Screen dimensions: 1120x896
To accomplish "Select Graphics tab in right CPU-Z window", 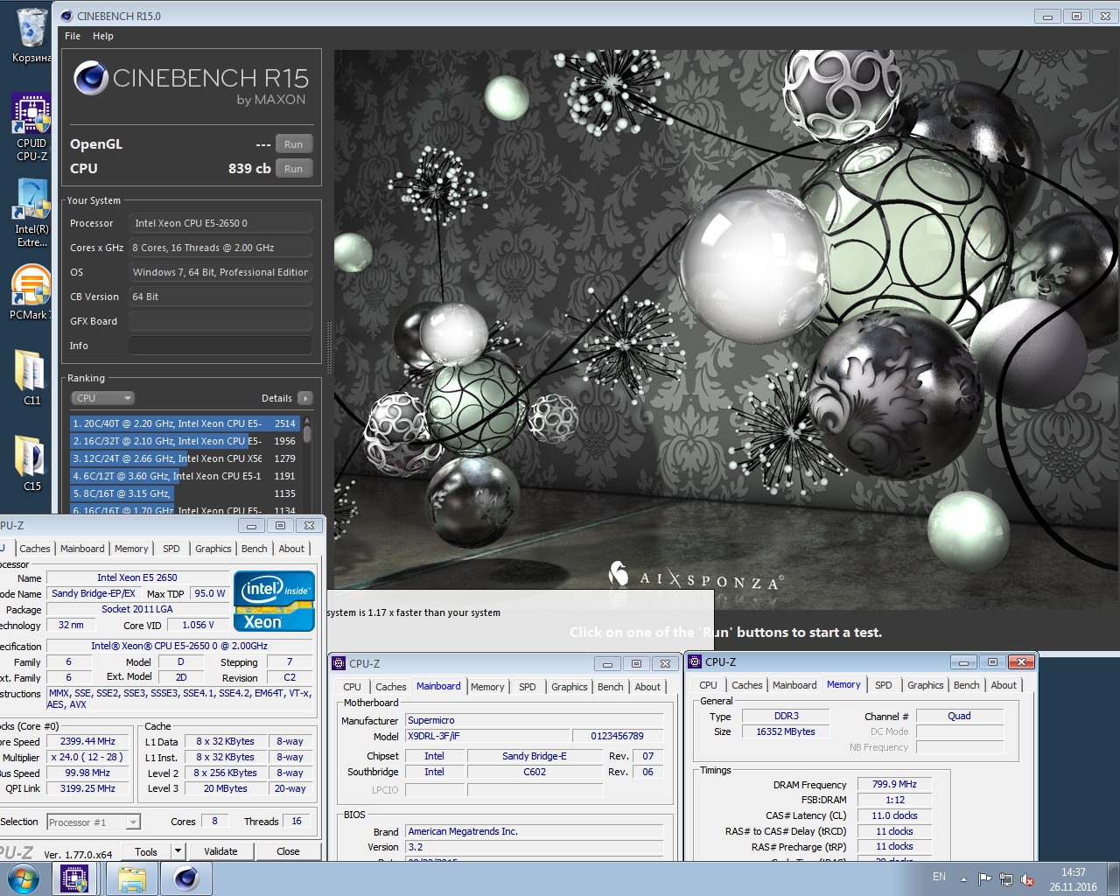I will tap(926, 685).
